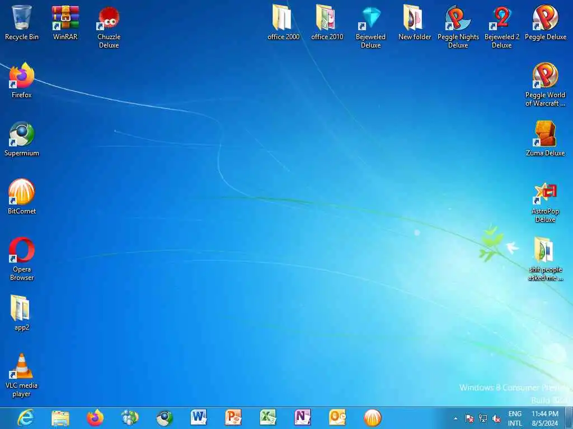
Task: Open PowerPoint from the taskbar
Action: [x=233, y=418]
